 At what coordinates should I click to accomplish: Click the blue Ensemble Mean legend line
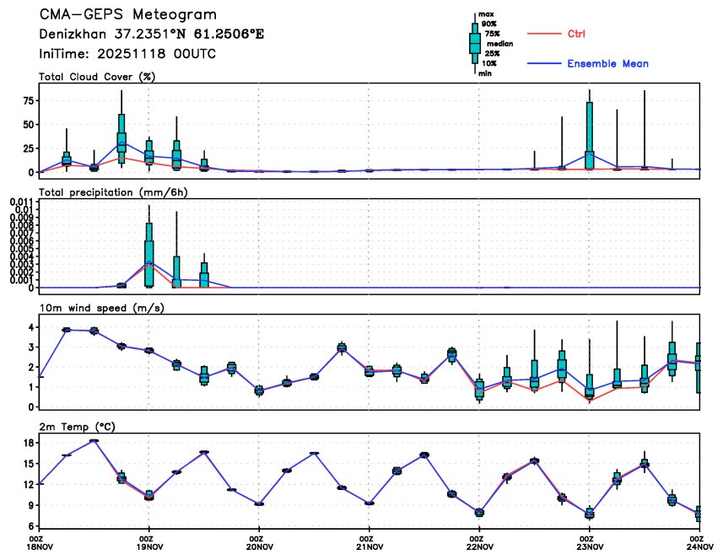tap(544, 64)
